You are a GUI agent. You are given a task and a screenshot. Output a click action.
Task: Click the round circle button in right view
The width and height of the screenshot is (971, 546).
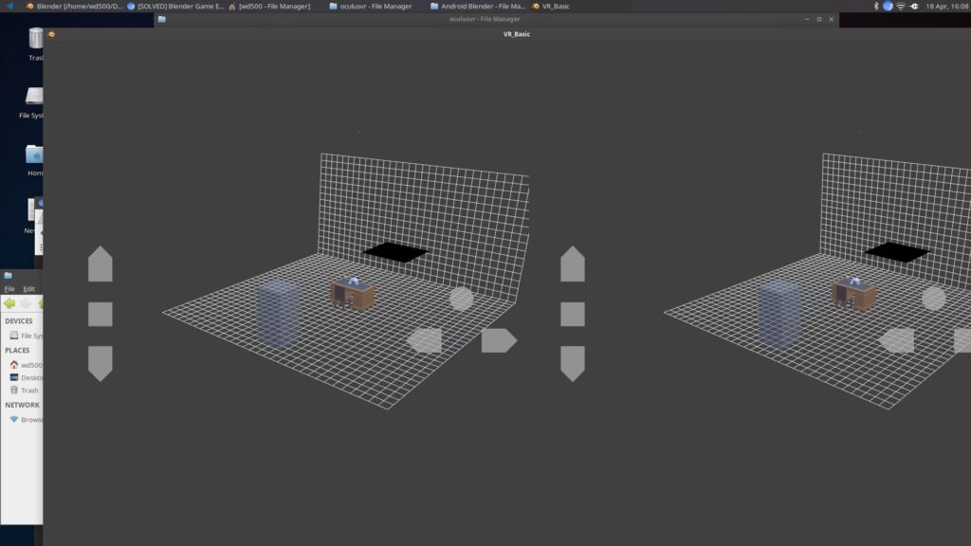[x=934, y=299]
